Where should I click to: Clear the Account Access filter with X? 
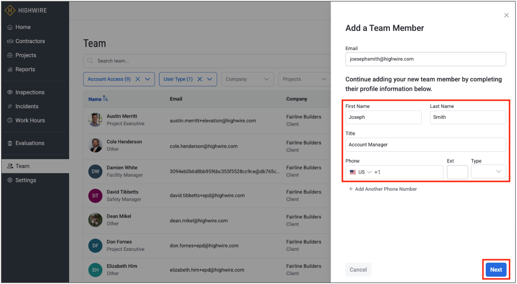[x=138, y=79]
